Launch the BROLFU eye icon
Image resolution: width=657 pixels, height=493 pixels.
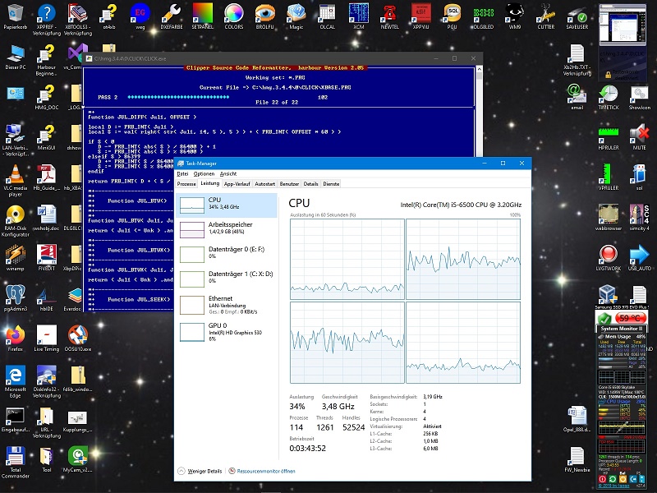click(x=264, y=16)
